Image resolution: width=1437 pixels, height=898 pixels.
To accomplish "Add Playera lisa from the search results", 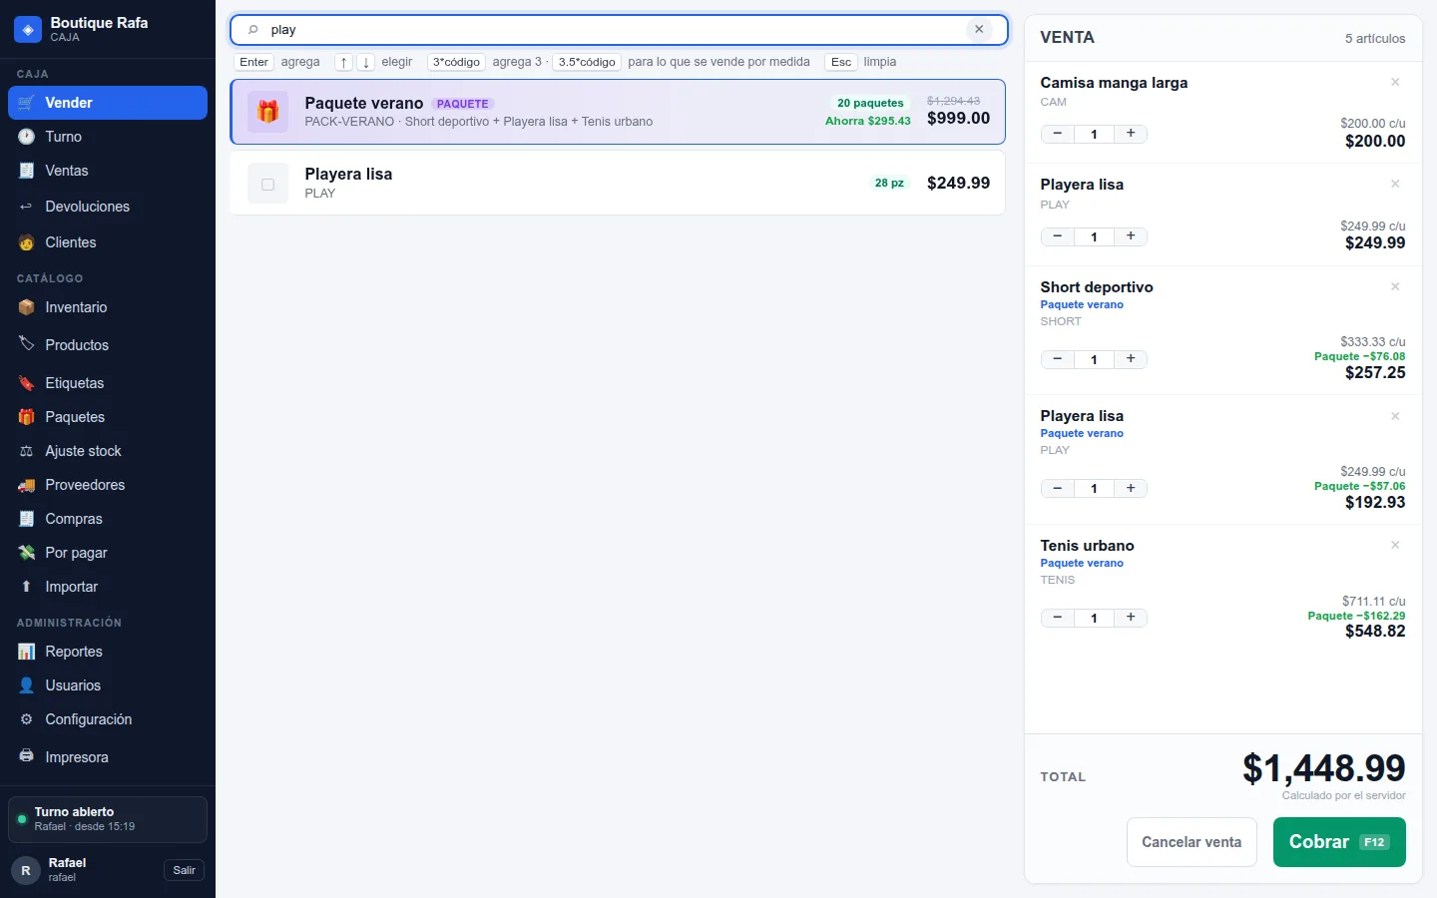I will coord(618,183).
